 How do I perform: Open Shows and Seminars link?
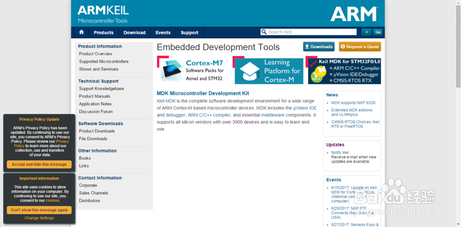click(99, 69)
